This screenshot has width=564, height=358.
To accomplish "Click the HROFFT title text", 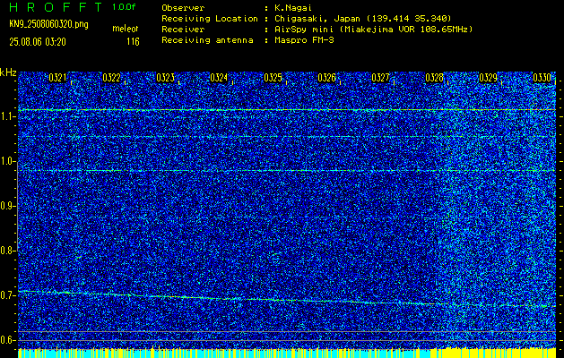I will (56, 7).
